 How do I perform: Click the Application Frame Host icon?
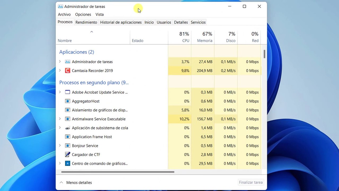tap(68, 137)
